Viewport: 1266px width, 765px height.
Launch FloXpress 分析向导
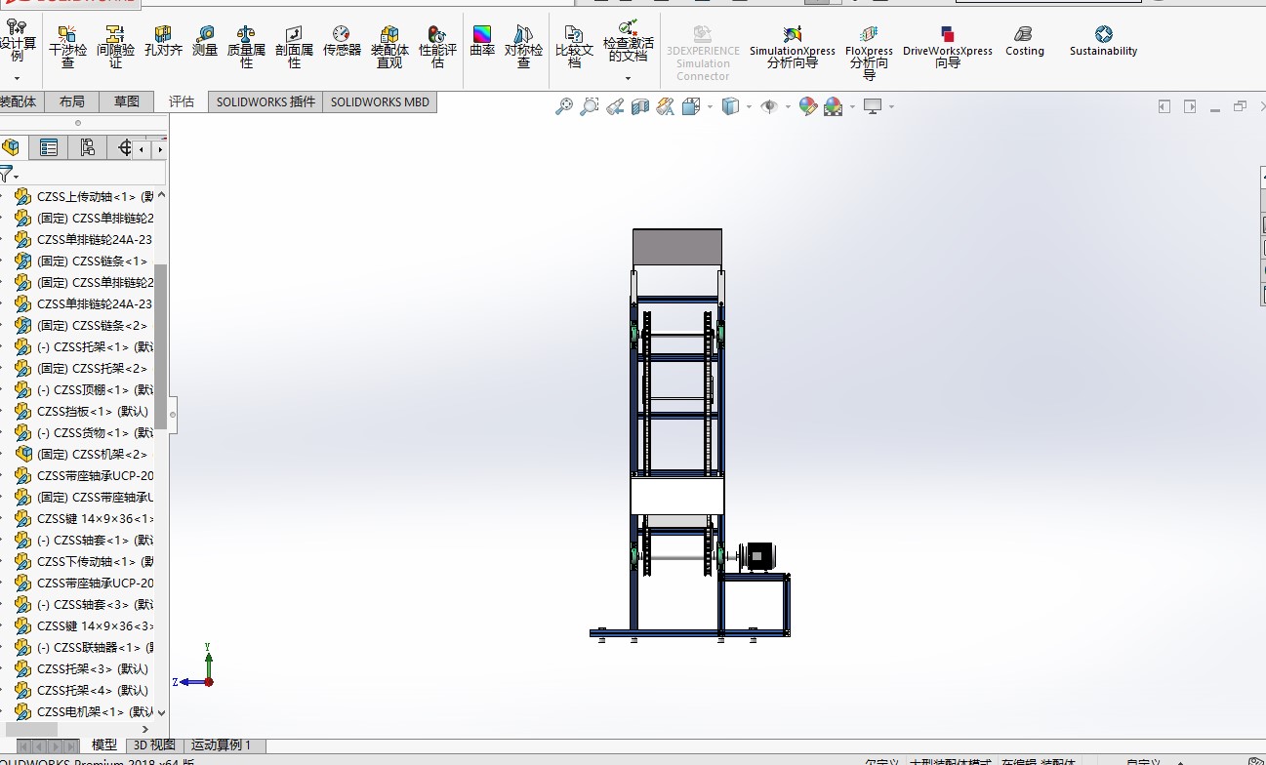click(869, 53)
